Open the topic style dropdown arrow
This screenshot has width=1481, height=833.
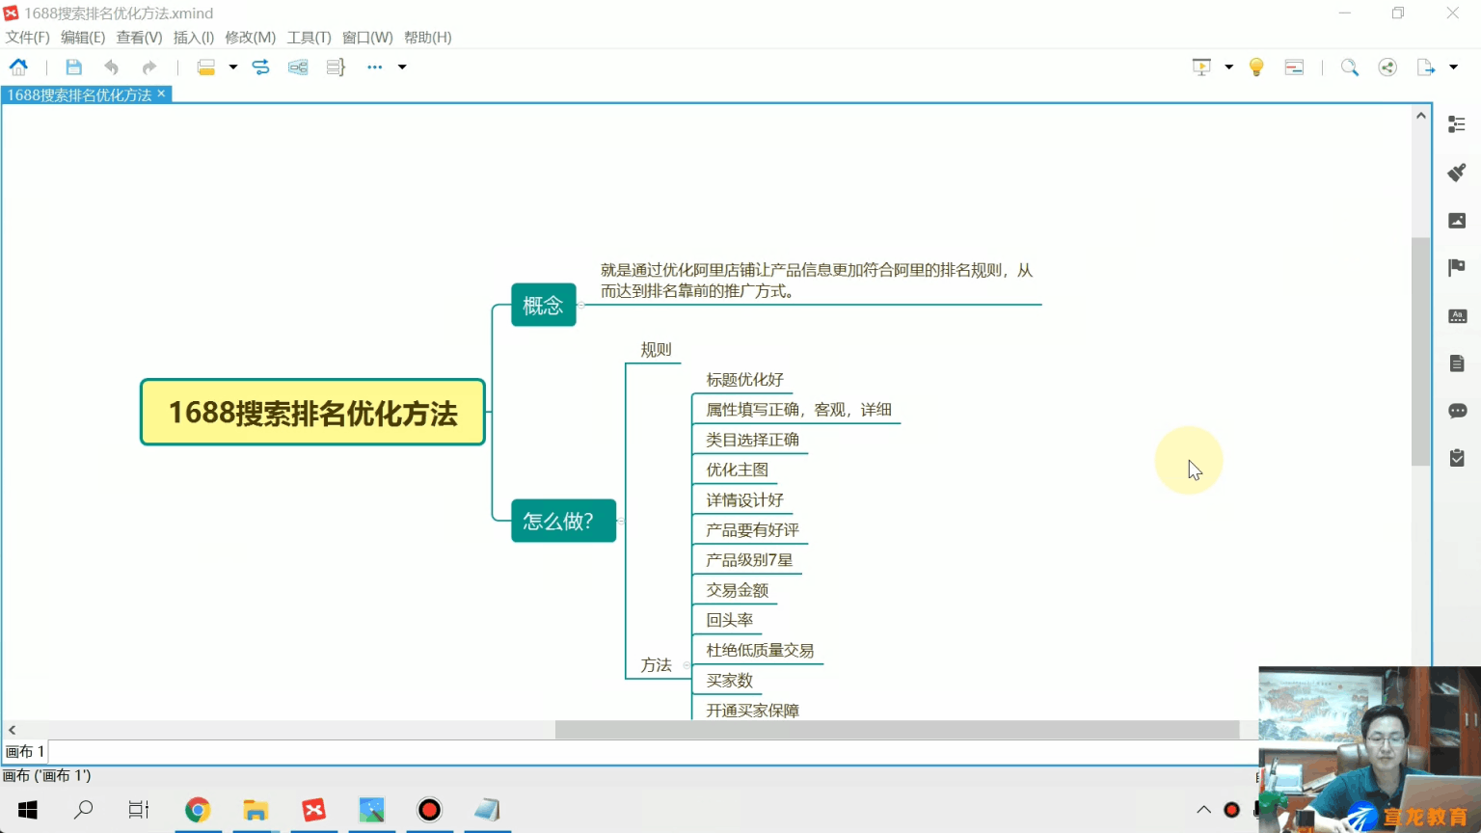point(233,67)
